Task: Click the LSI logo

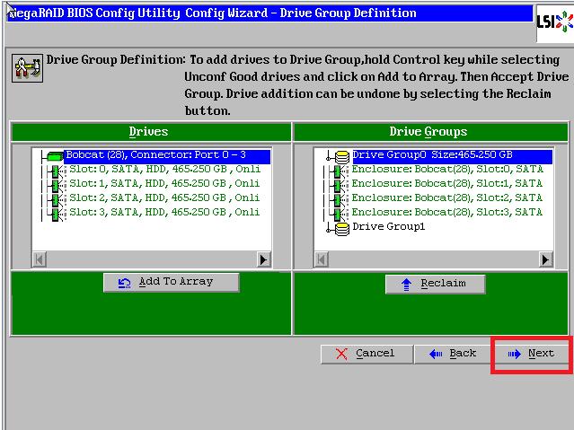Action: (x=555, y=22)
